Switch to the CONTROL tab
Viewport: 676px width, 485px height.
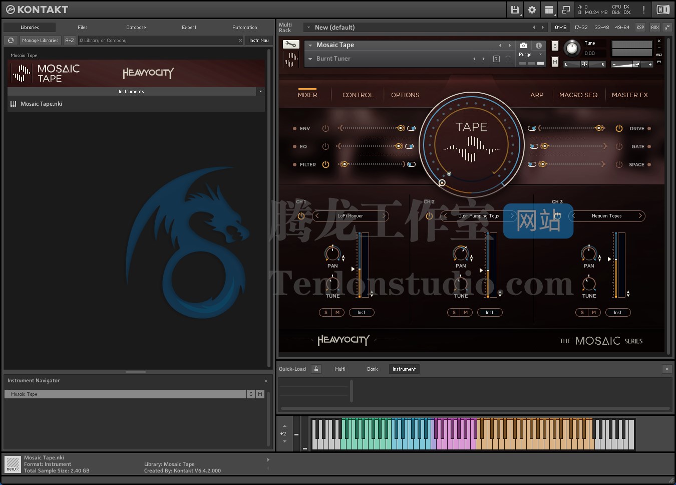358,95
